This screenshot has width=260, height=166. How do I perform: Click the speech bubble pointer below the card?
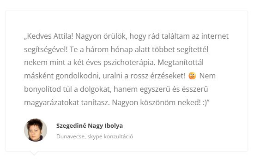pos(34,153)
